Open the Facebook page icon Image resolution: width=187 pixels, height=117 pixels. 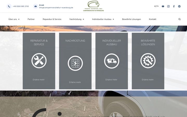[x=174, y=6]
